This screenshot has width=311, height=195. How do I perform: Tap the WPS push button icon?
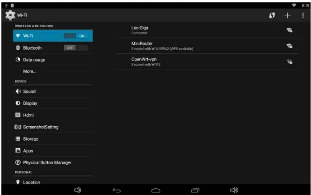coord(272,15)
